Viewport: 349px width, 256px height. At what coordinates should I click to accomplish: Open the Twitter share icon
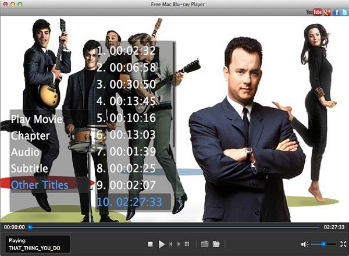(x=345, y=12)
